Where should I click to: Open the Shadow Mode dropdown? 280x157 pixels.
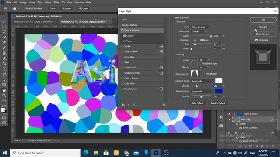(202, 91)
